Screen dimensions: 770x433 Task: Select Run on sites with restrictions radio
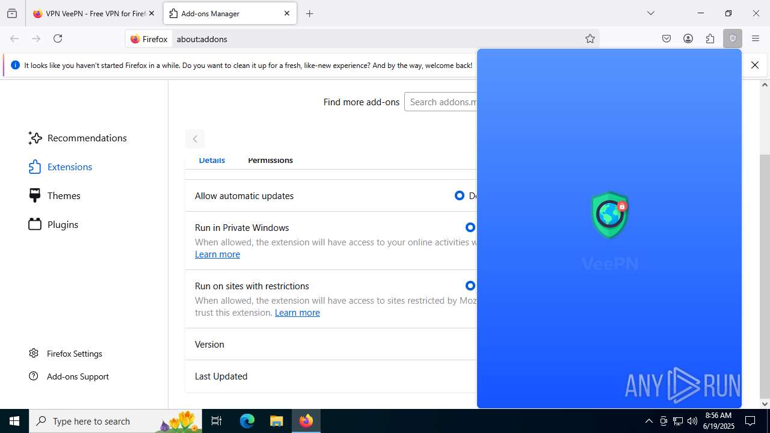pyautogui.click(x=470, y=286)
